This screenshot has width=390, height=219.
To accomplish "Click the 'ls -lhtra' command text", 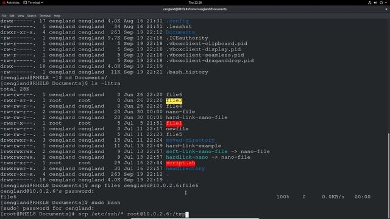I will point(105,83).
